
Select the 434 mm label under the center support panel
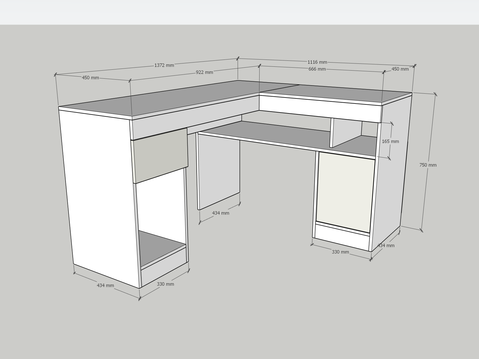click(221, 213)
